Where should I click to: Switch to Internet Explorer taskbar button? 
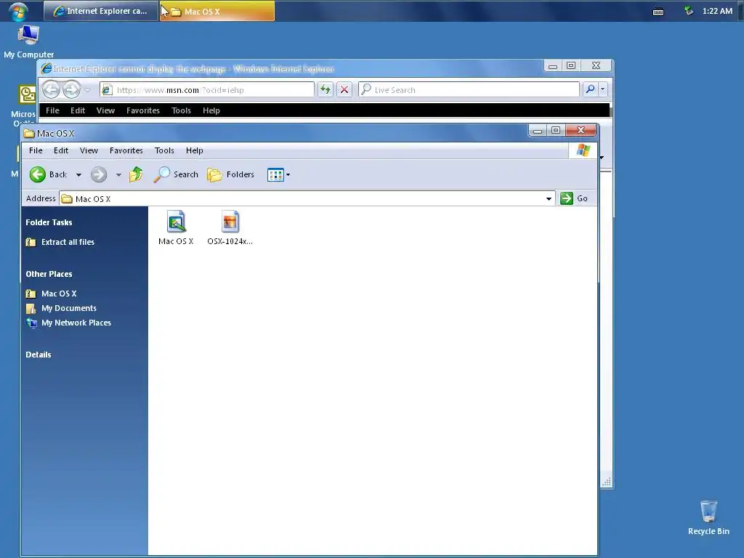point(100,11)
